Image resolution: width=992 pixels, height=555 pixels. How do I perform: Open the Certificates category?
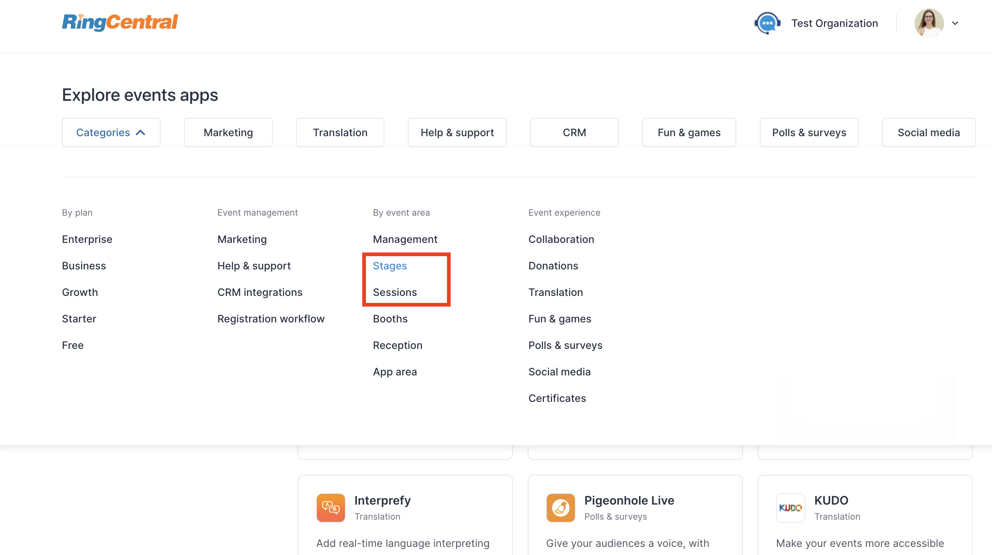pos(557,399)
